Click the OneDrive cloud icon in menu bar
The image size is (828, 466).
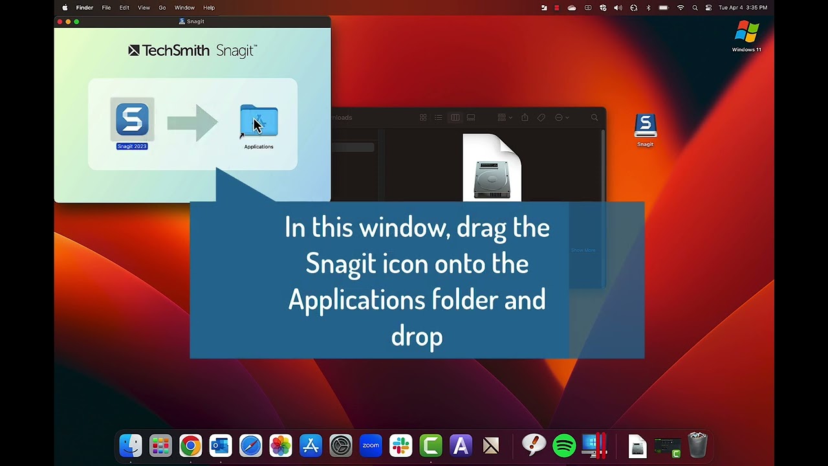click(x=572, y=8)
